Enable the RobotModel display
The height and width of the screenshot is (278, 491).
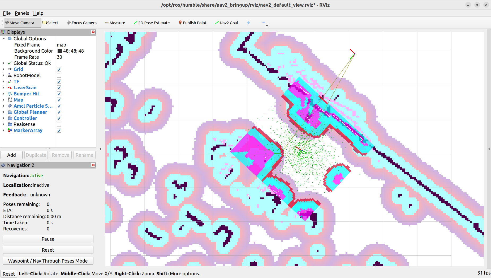click(x=59, y=75)
